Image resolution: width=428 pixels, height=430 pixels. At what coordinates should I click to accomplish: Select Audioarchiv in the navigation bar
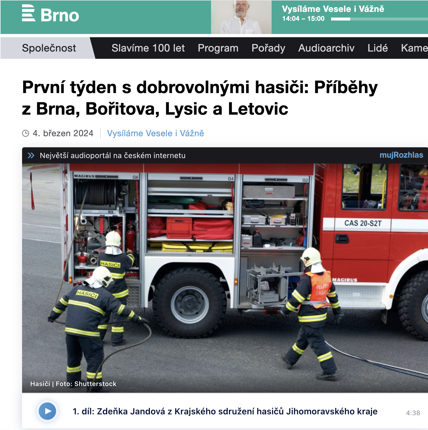(x=326, y=48)
